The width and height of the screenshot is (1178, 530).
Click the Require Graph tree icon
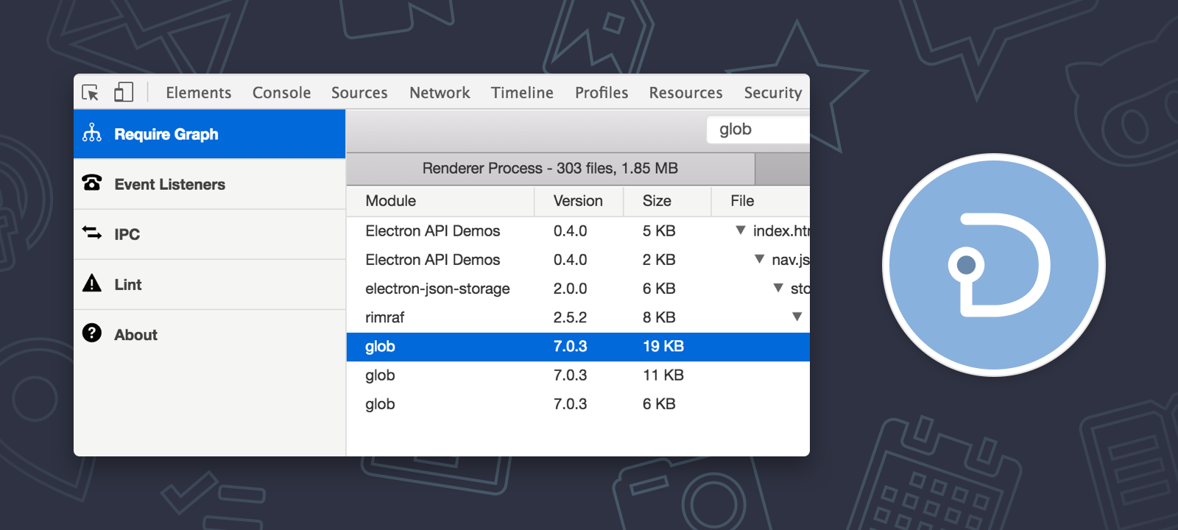tap(92, 133)
